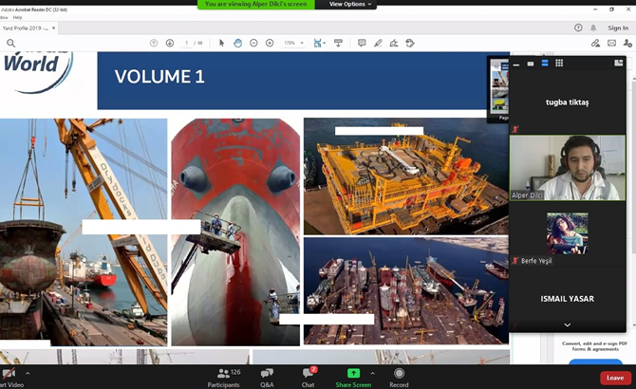
Task: Select the Hand pan tool in Acrobat
Action: pyautogui.click(x=237, y=43)
